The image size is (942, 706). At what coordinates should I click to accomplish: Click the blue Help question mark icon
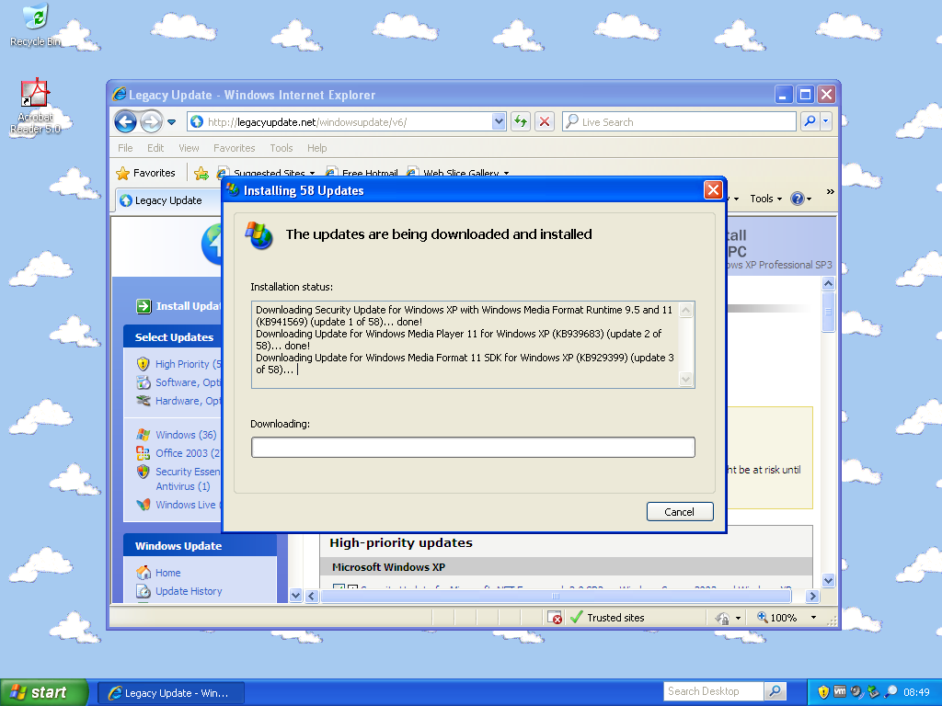798,199
